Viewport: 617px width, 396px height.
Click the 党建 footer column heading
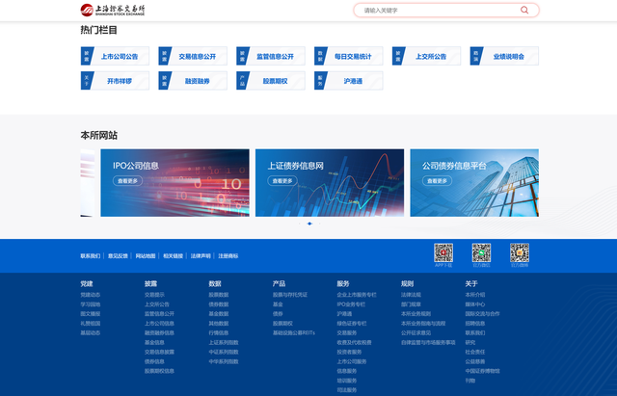point(87,283)
